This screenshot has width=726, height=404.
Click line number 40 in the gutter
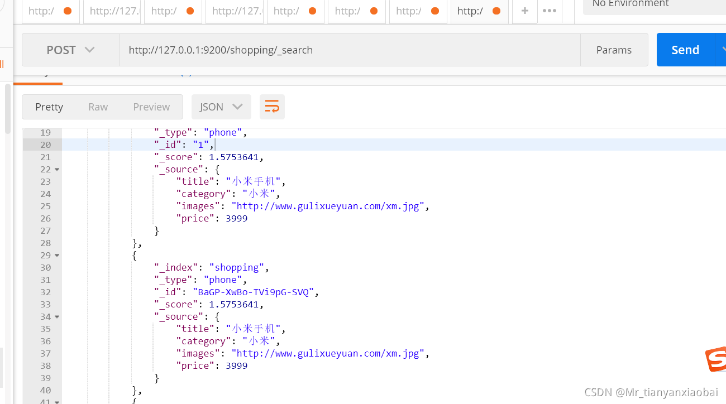click(x=45, y=390)
